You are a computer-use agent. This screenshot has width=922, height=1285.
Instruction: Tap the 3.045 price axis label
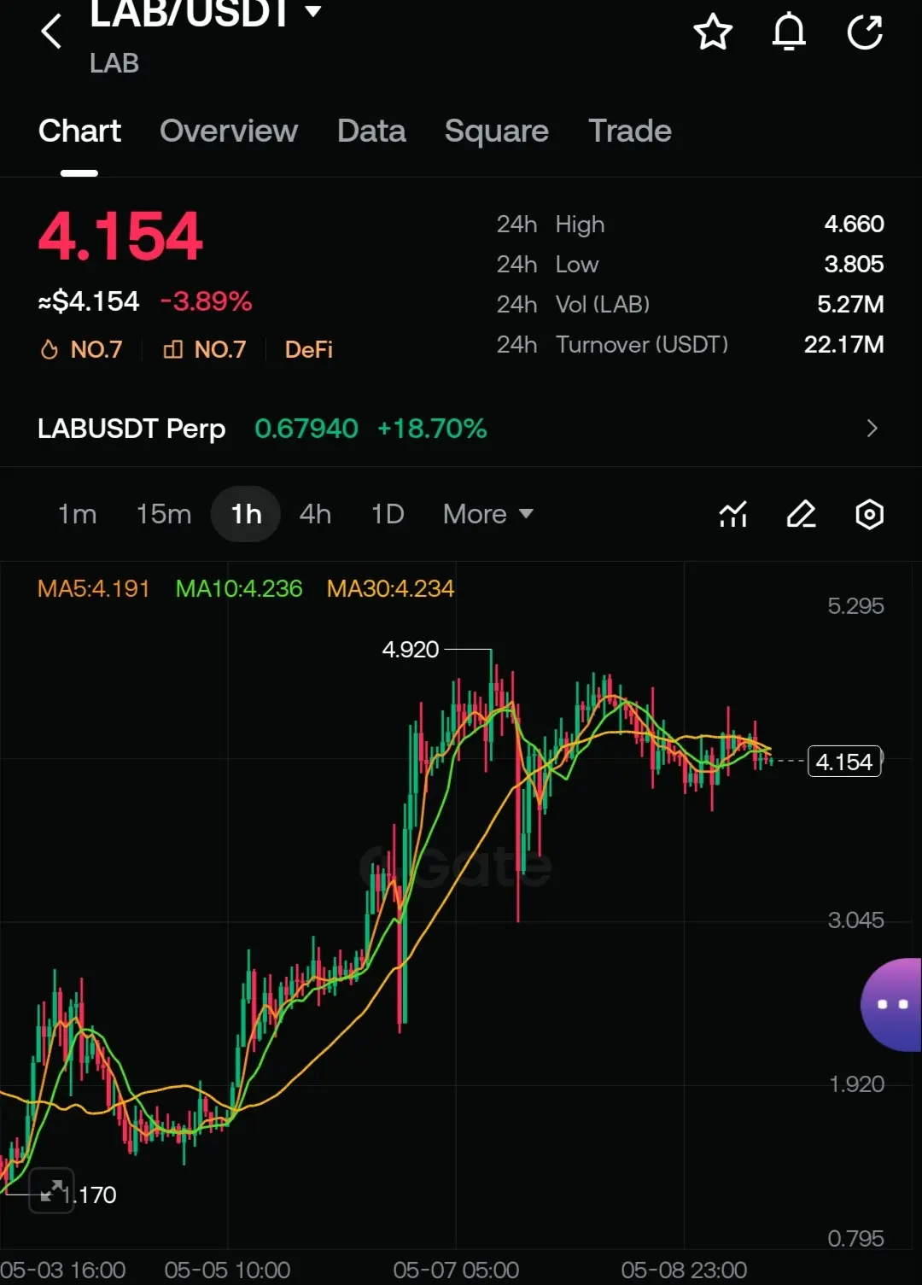(855, 920)
